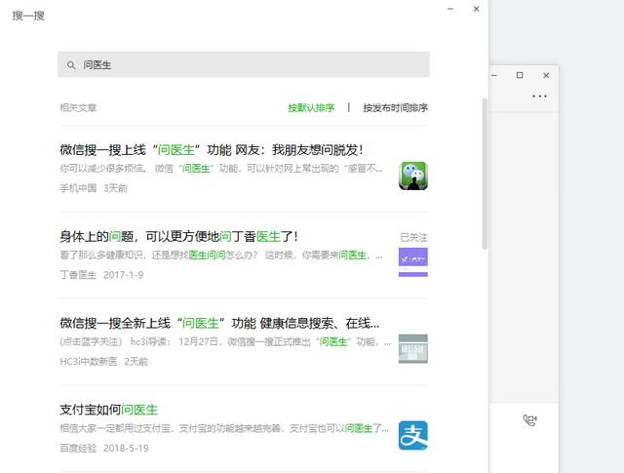Close the 搜一搜 search window
The image size is (624, 473).
click(476, 9)
